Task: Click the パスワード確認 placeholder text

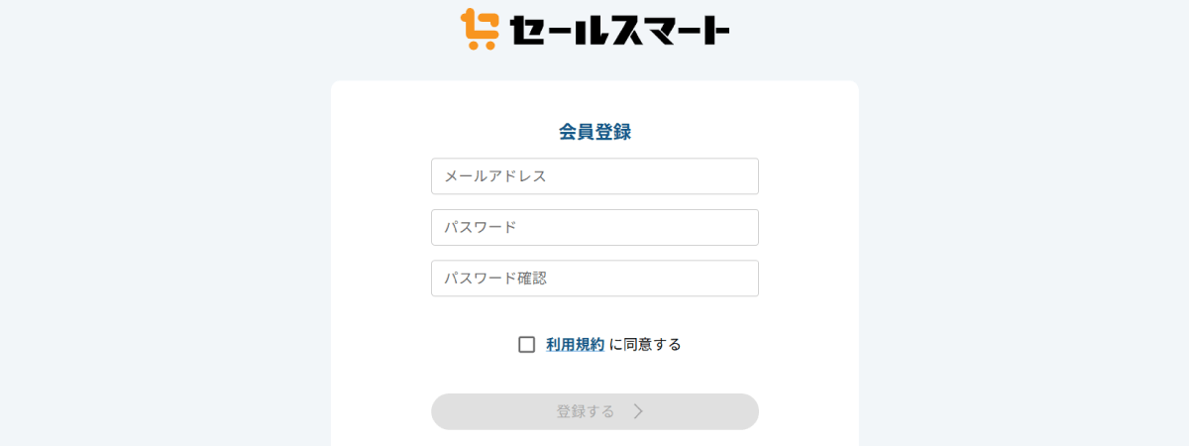Action: [495, 279]
